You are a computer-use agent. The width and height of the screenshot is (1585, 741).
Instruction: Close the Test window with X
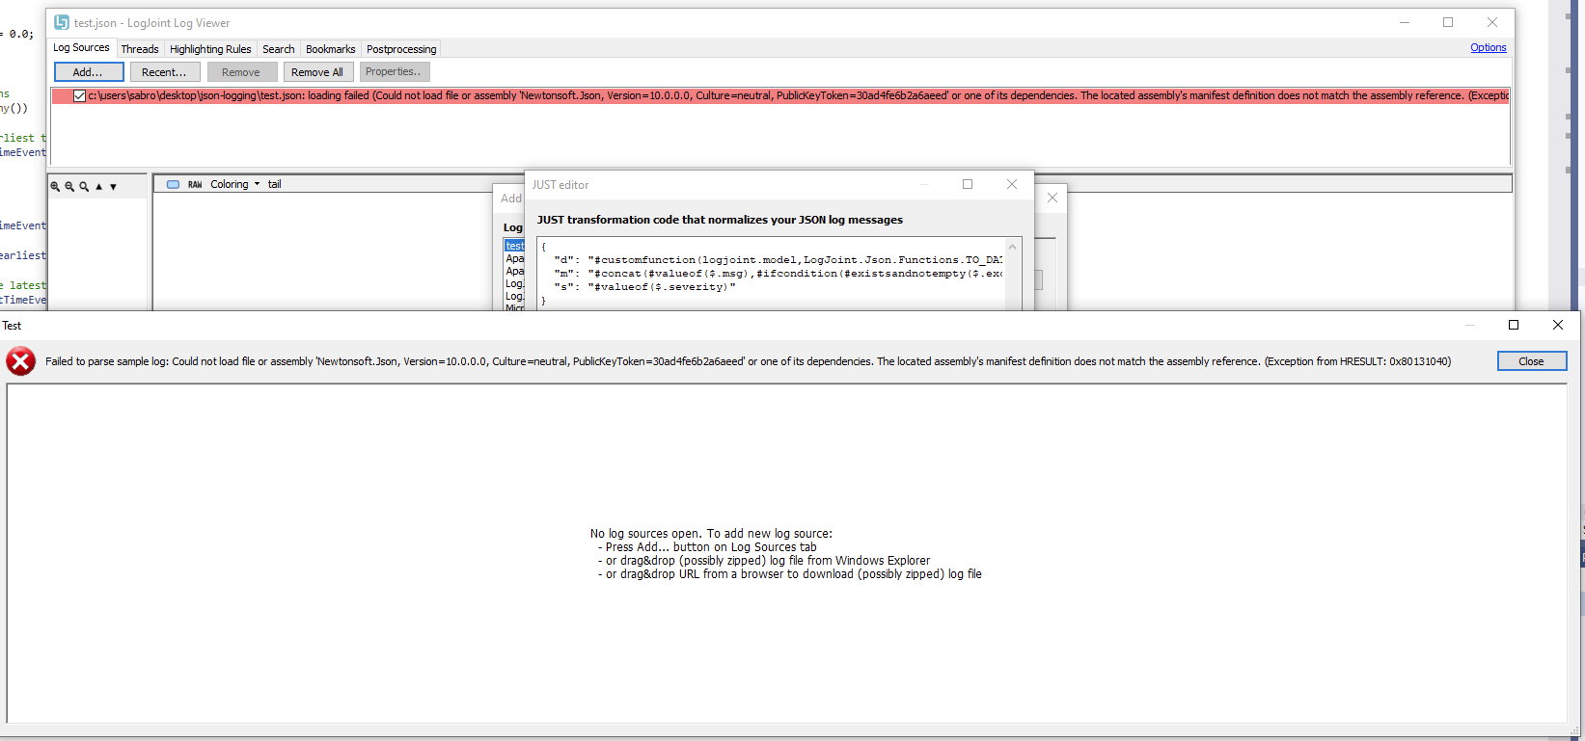pos(1558,325)
